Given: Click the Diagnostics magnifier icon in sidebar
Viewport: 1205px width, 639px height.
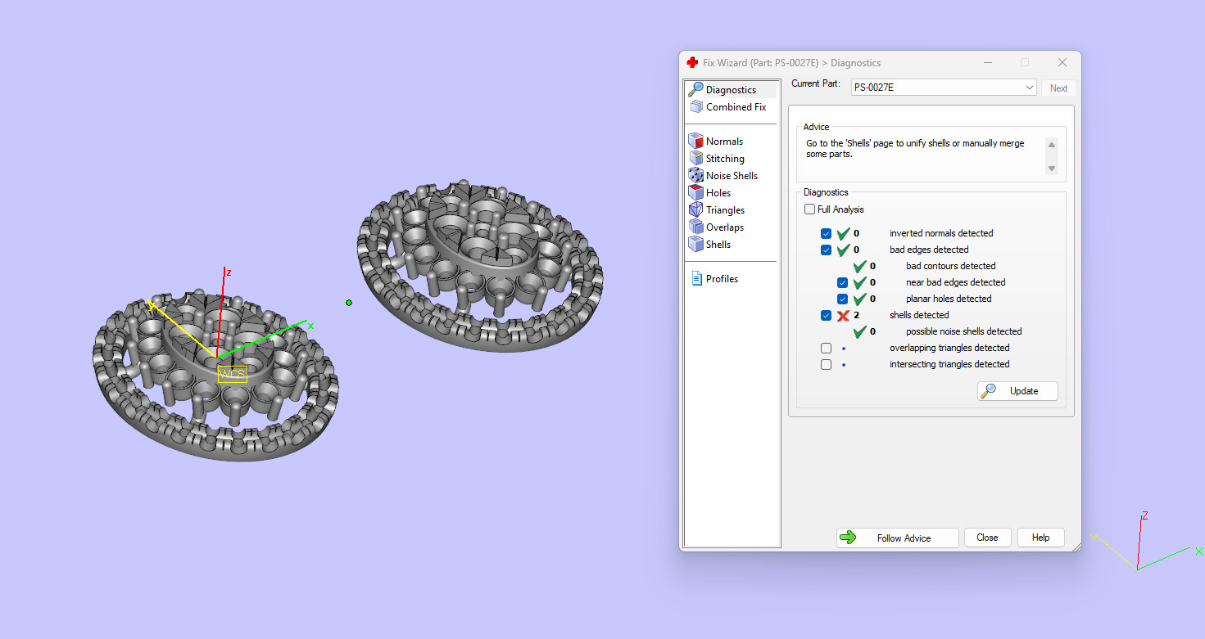Looking at the screenshot, I should coord(695,89).
